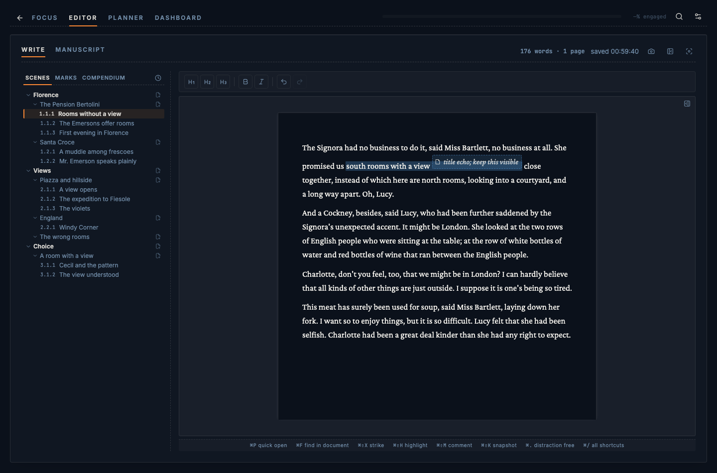Toggle the sidebar layout icon near saved time
The width and height of the screenshot is (717, 473).
pyautogui.click(x=670, y=51)
